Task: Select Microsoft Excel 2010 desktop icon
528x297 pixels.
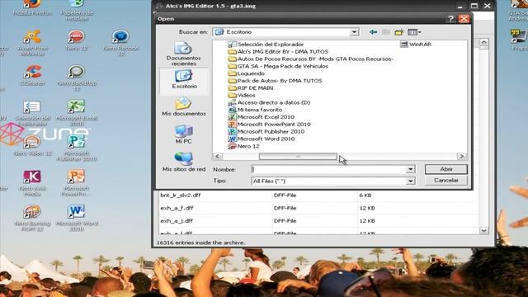Action: point(77,112)
